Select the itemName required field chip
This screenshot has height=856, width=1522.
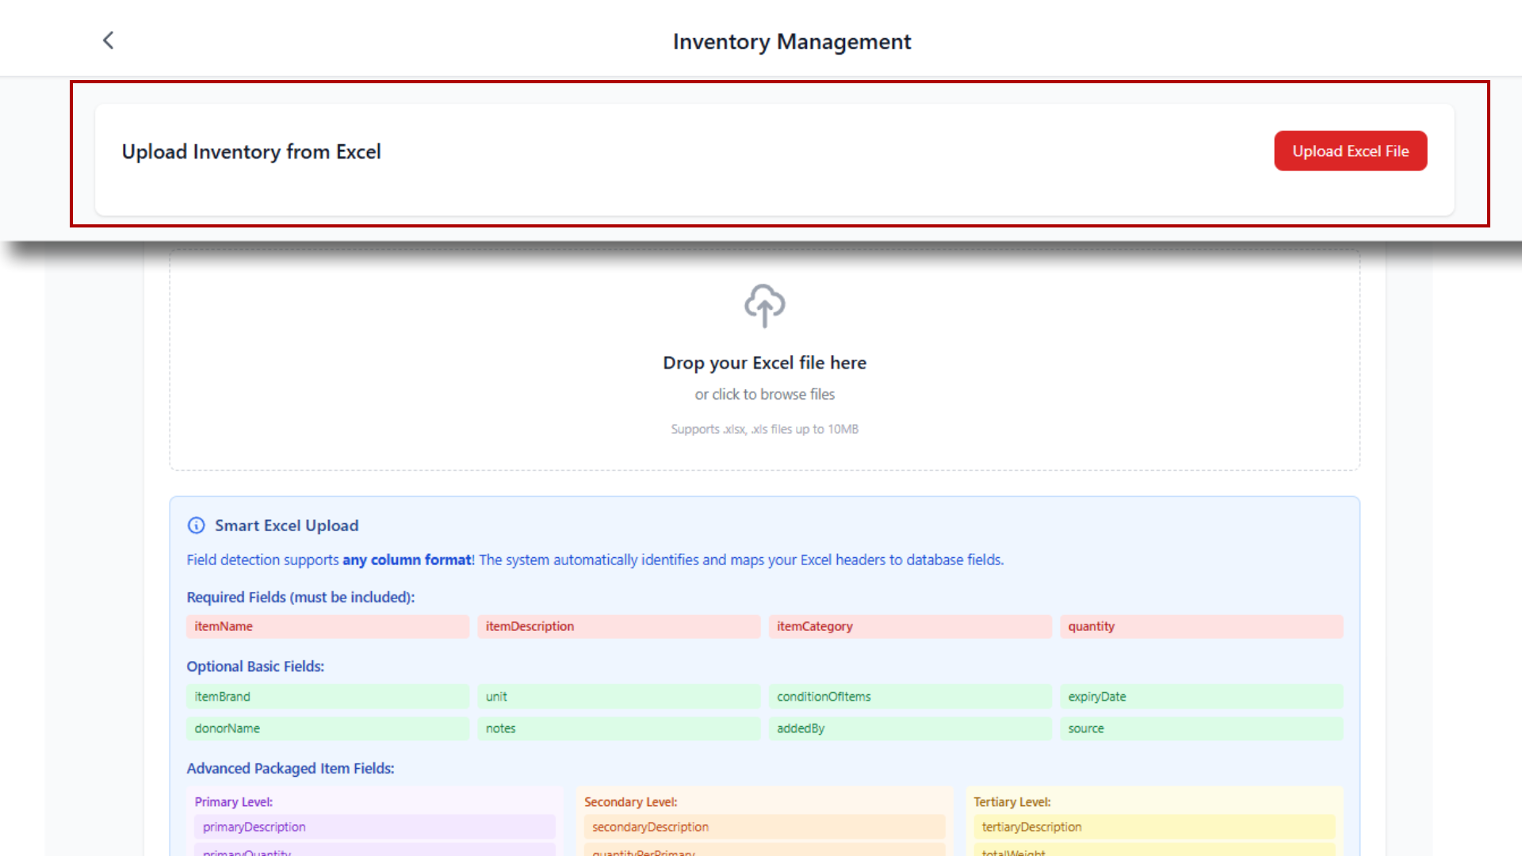pyautogui.click(x=327, y=626)
